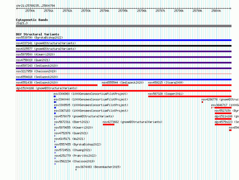Open nsv5527150 variant label

[x=227, y=111]
